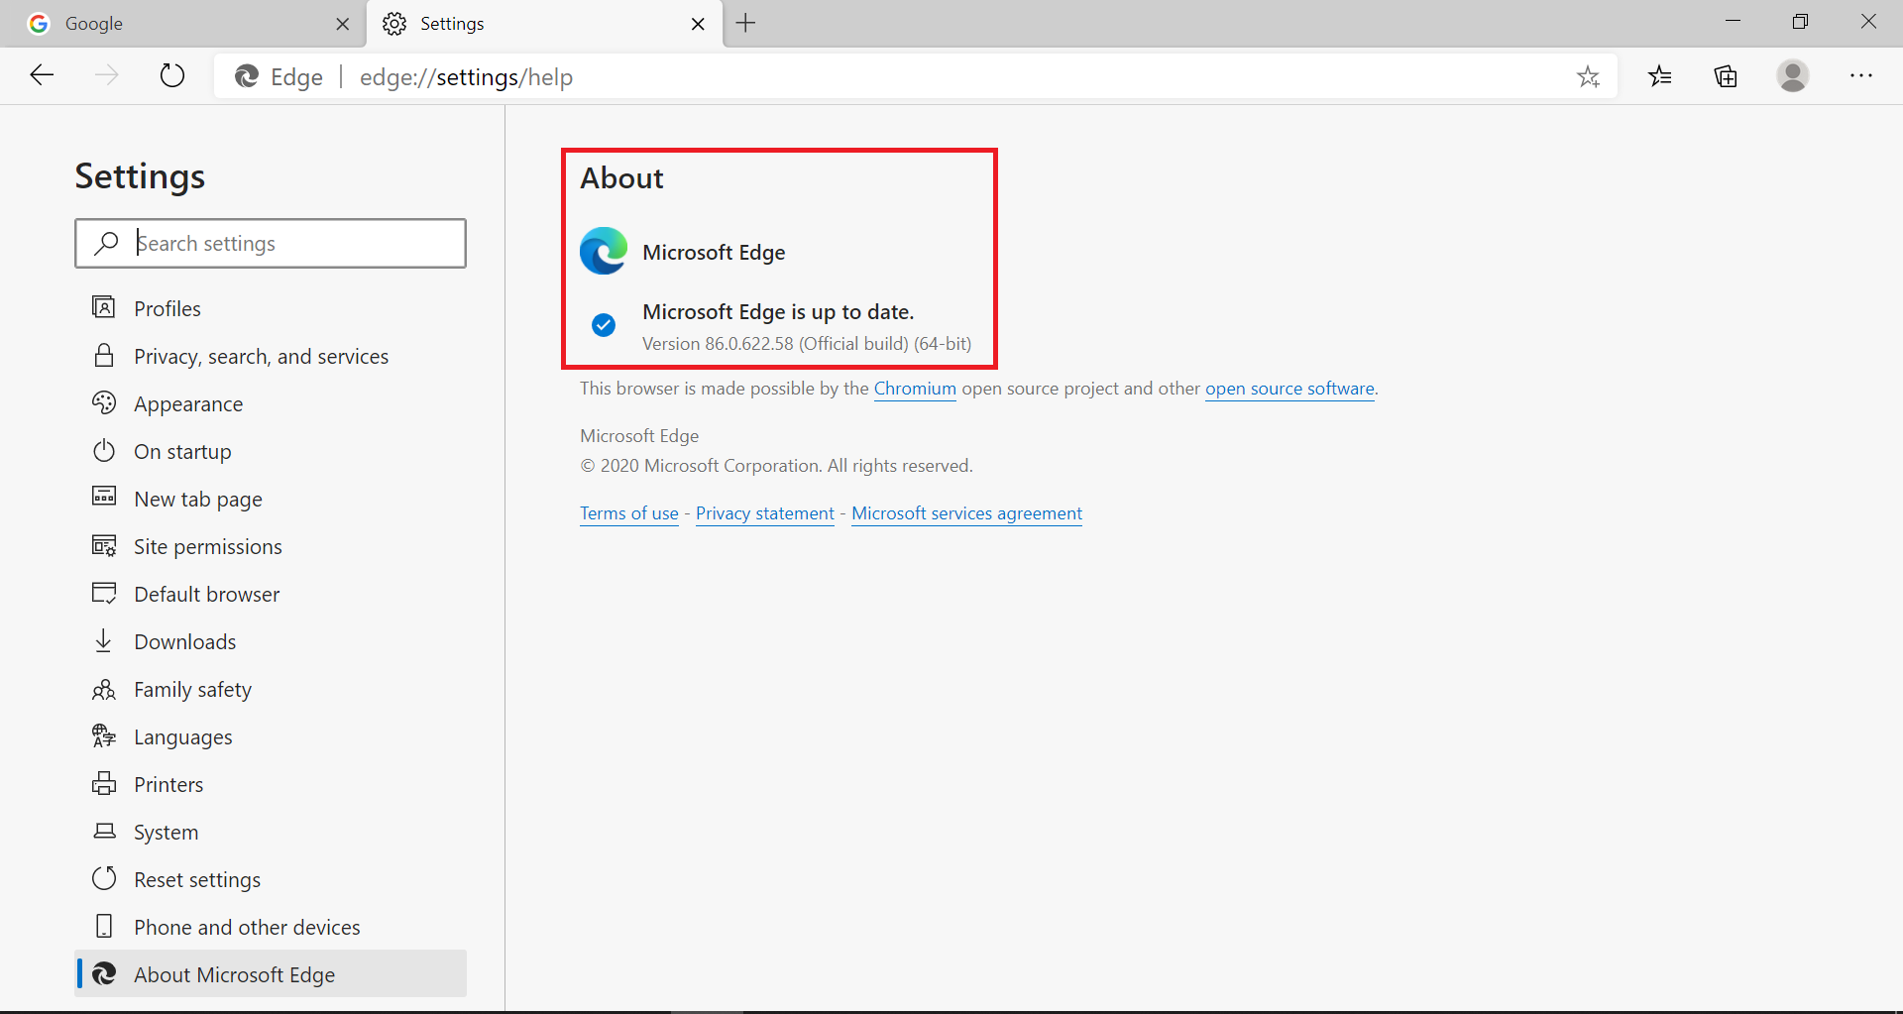Screen dimensions: 1903x1014
Task: Open New tab page settings
Action: tap(271, 499)
